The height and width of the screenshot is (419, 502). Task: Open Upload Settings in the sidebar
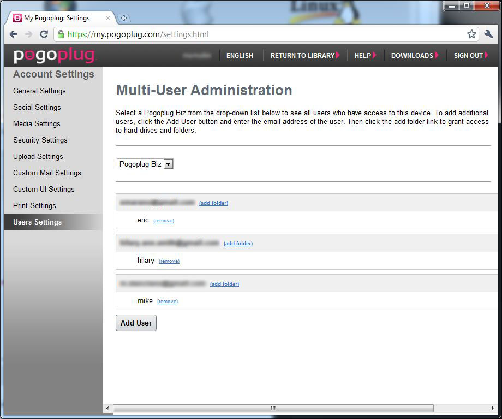(x=38, y=156)
